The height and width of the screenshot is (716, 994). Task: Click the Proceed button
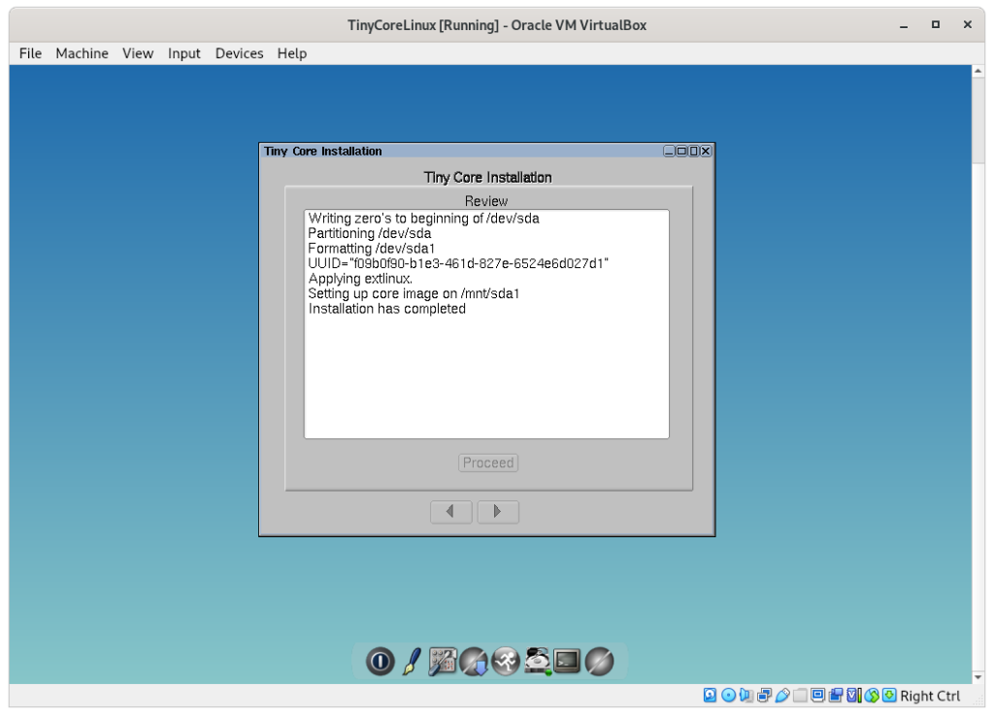tap(487, 462)
